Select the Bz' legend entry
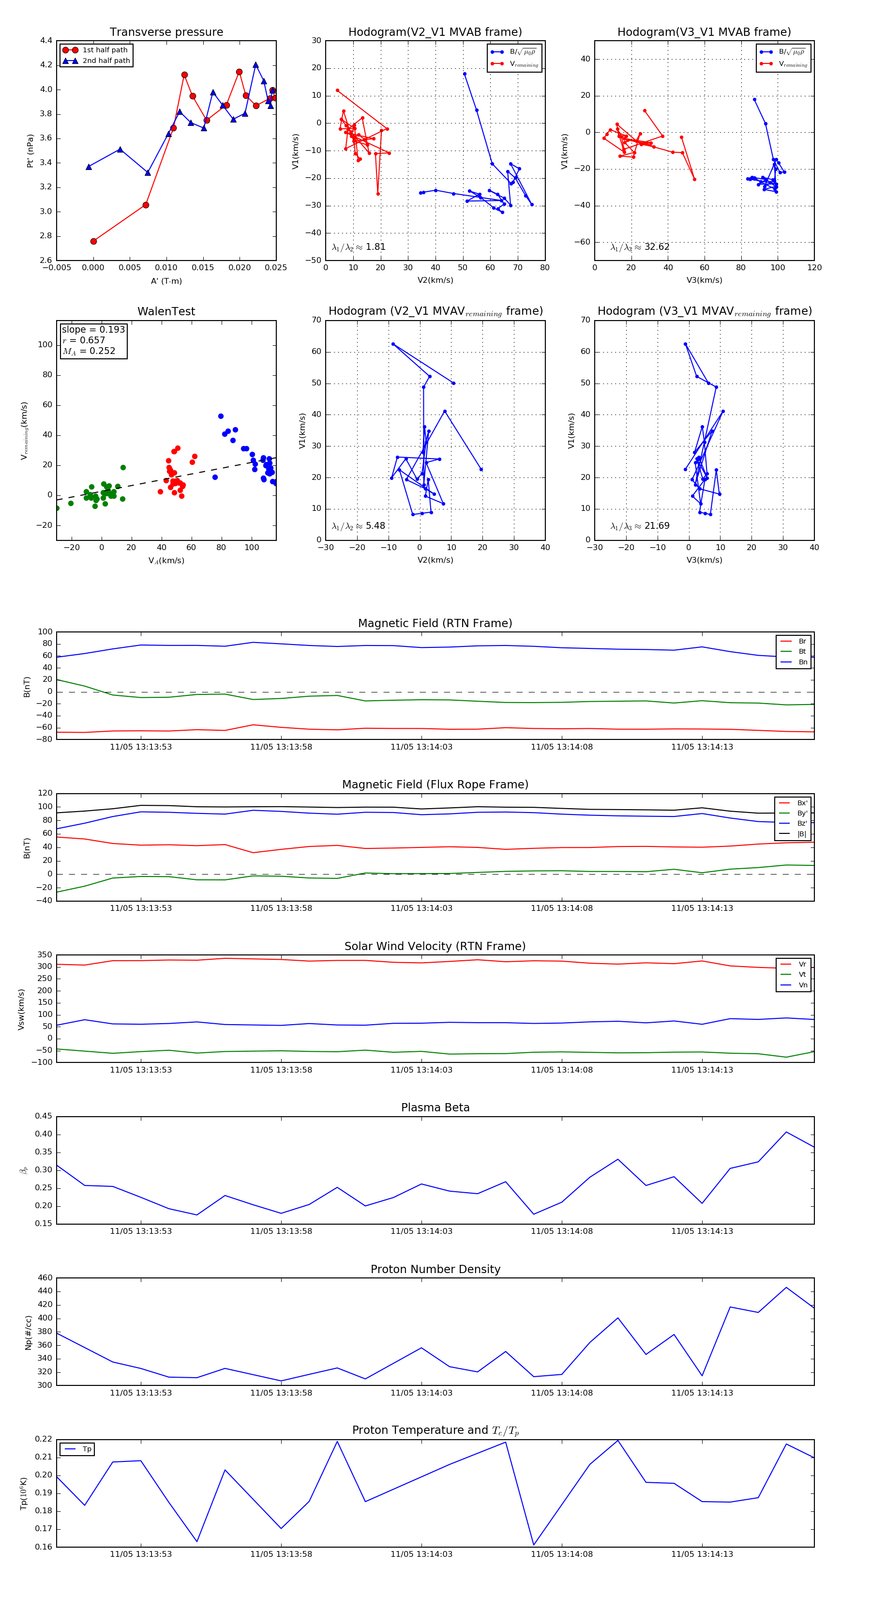 coord(793,823)
